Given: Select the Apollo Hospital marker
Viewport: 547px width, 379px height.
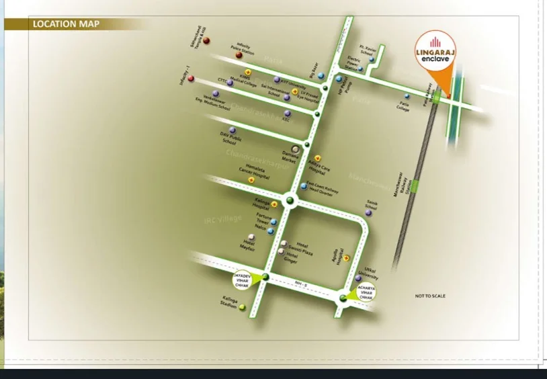Looking at the screenshot, I should click(x=346, y=258).
